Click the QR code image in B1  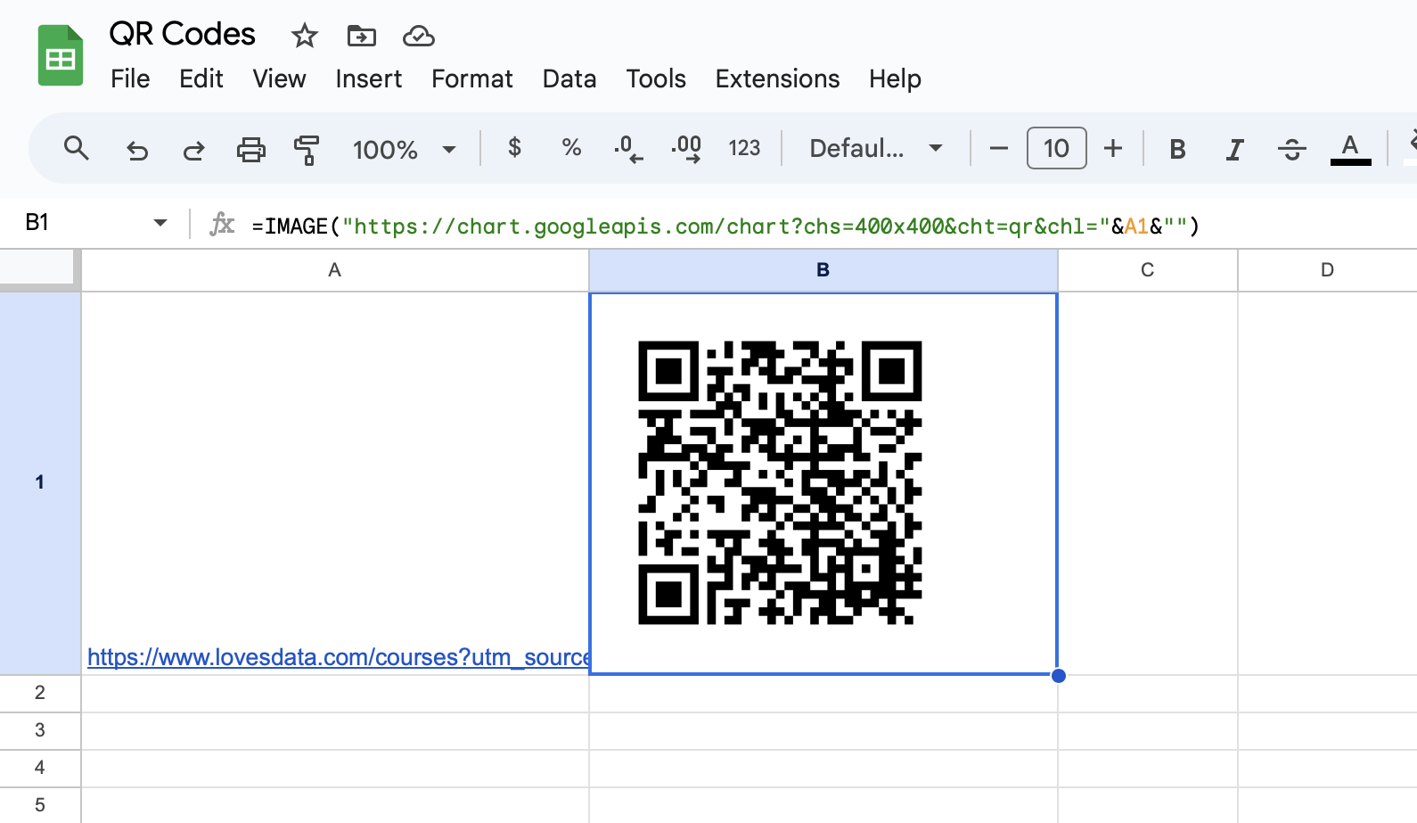780,482
